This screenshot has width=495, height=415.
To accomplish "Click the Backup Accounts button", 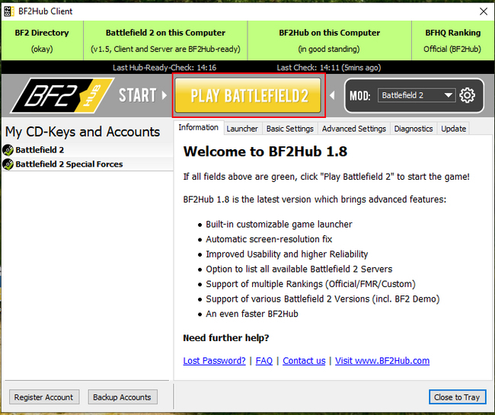I will (122, 397).
